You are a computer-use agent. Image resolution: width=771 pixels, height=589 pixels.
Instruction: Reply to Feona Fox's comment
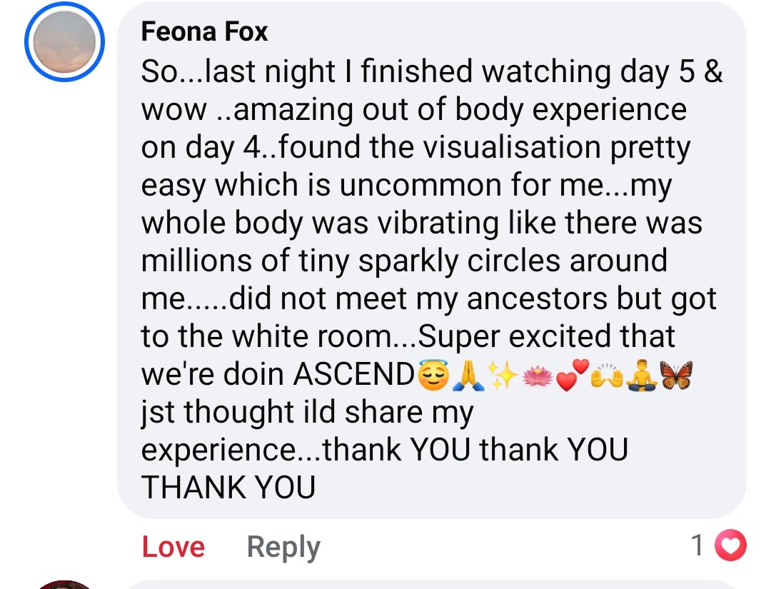click(283, 547)
